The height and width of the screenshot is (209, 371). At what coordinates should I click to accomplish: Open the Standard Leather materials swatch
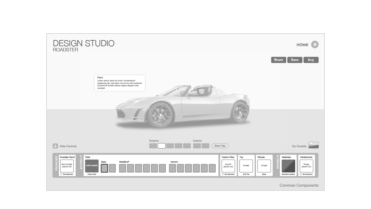click(288, 166)
